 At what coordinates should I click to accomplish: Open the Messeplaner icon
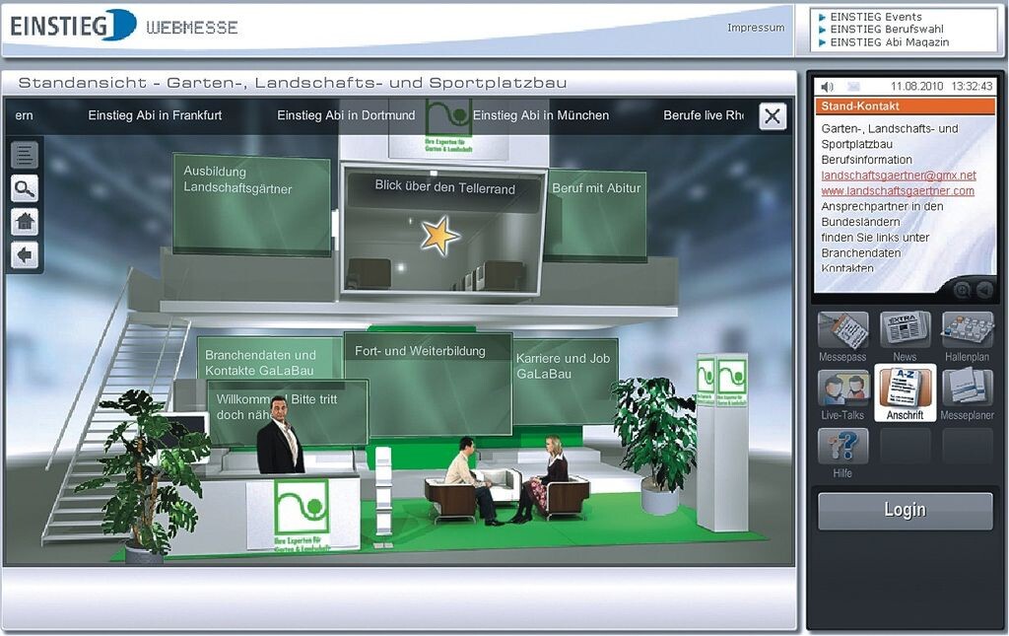point(968,389)
